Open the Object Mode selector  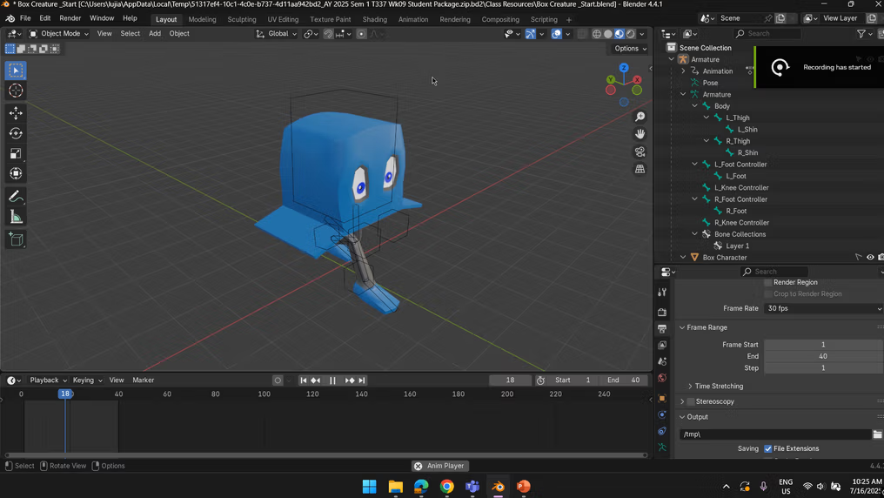click(x=59, y=34)
